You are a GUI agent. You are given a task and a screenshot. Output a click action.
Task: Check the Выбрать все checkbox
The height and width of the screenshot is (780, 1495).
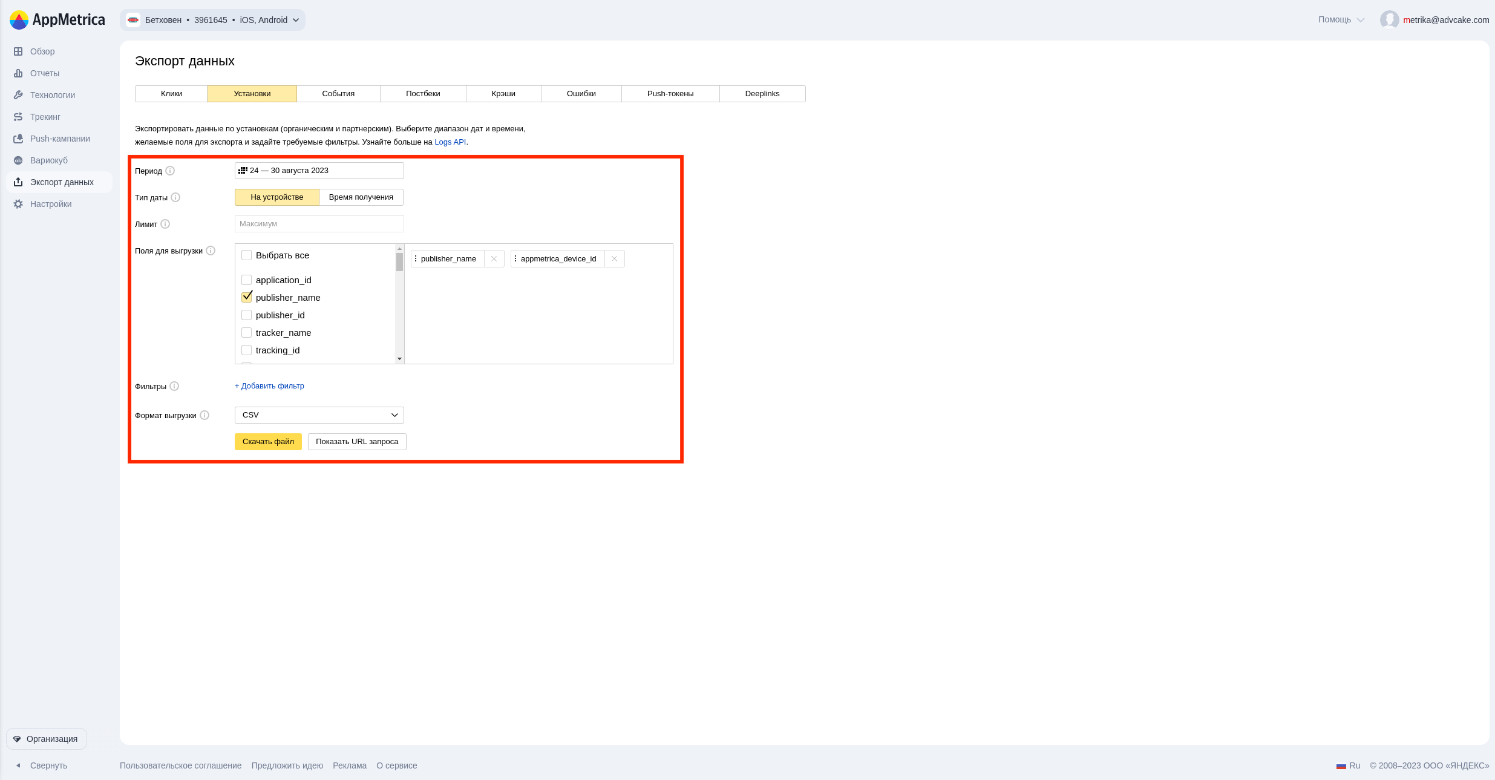[246, 255]
